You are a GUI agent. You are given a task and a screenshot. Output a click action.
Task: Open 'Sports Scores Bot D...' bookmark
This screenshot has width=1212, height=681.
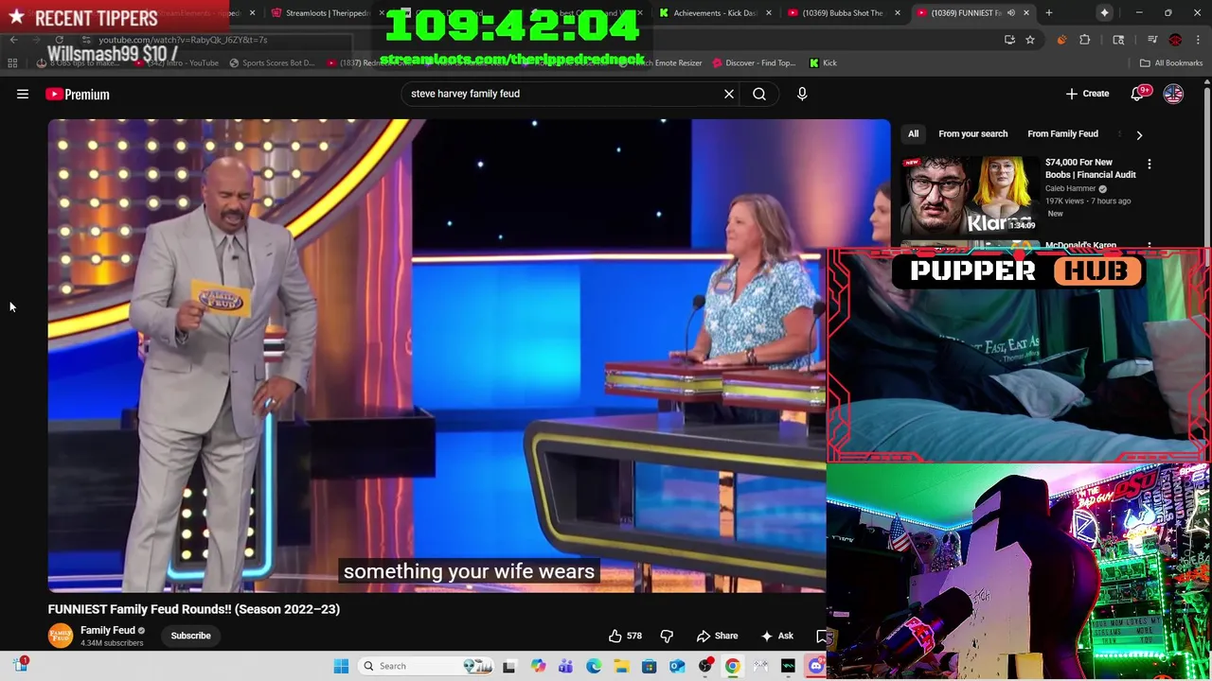point(271,63)
